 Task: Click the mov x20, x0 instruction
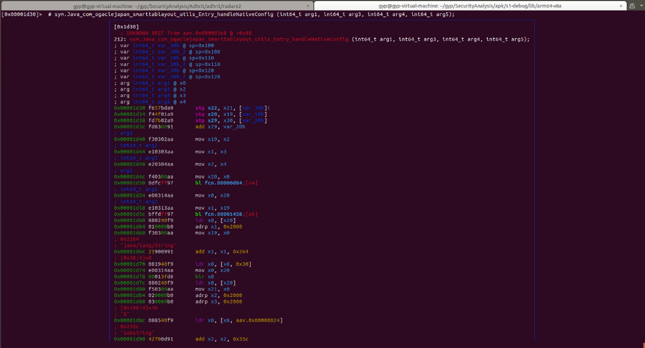click(x=212, y=176)
